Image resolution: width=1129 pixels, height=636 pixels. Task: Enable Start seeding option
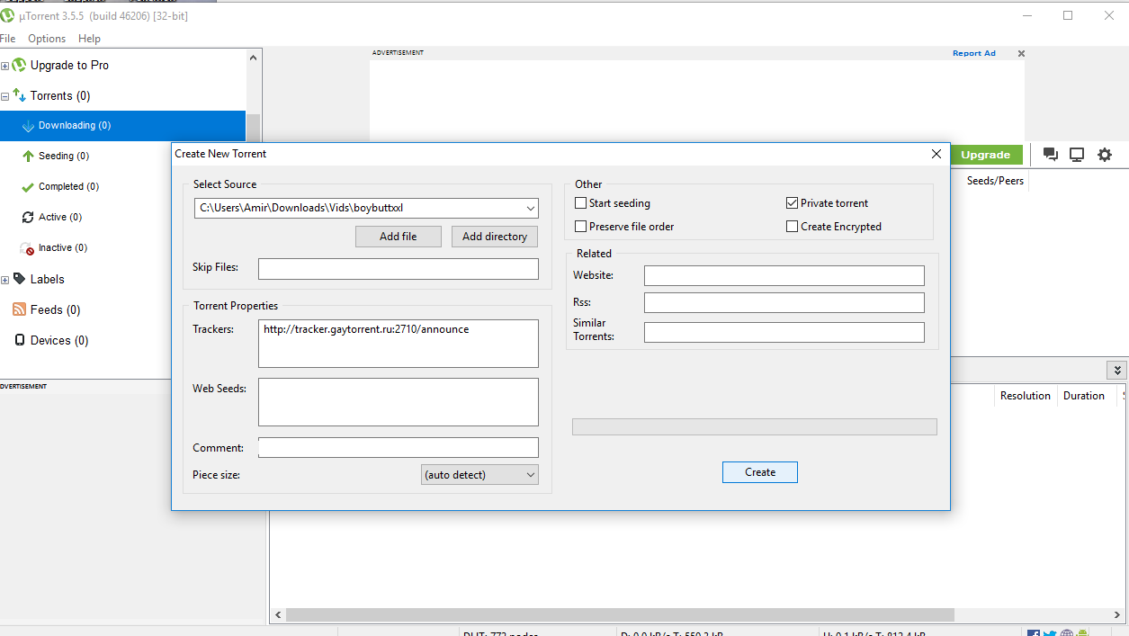coord(581,202)
